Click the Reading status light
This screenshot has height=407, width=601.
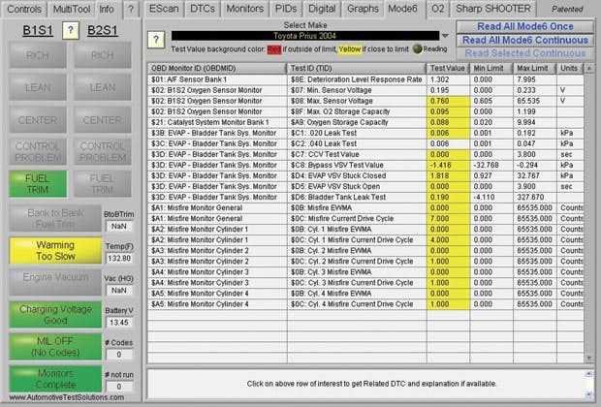pos(418,47)
